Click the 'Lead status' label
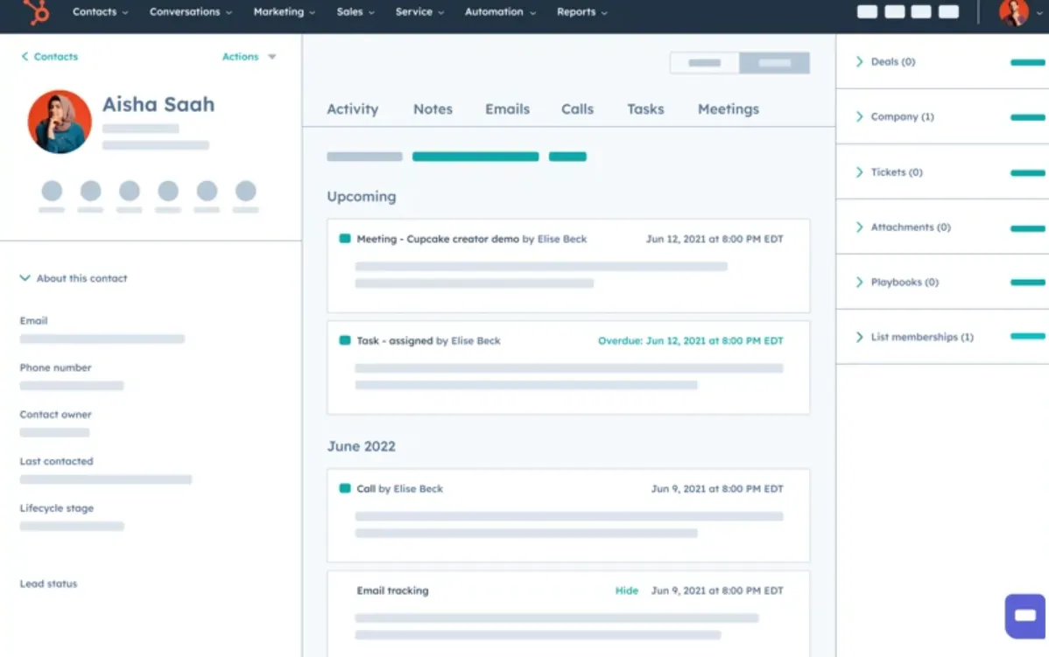 (x=48, y=584)
